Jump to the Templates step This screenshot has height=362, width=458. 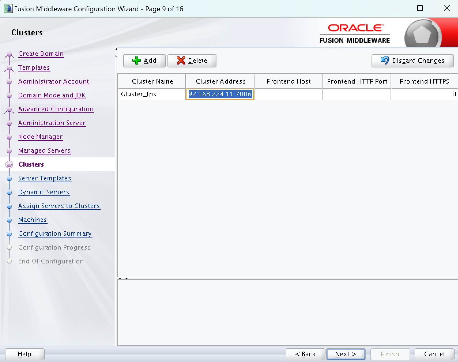click(34, 68)
